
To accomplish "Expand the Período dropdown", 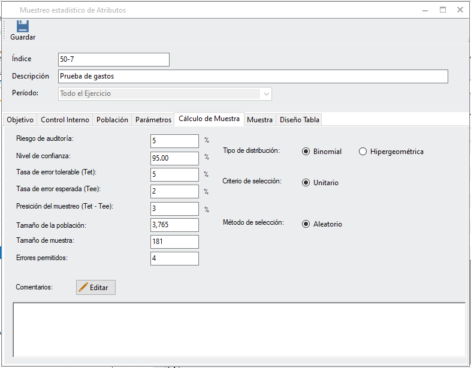I will point(265,93).
